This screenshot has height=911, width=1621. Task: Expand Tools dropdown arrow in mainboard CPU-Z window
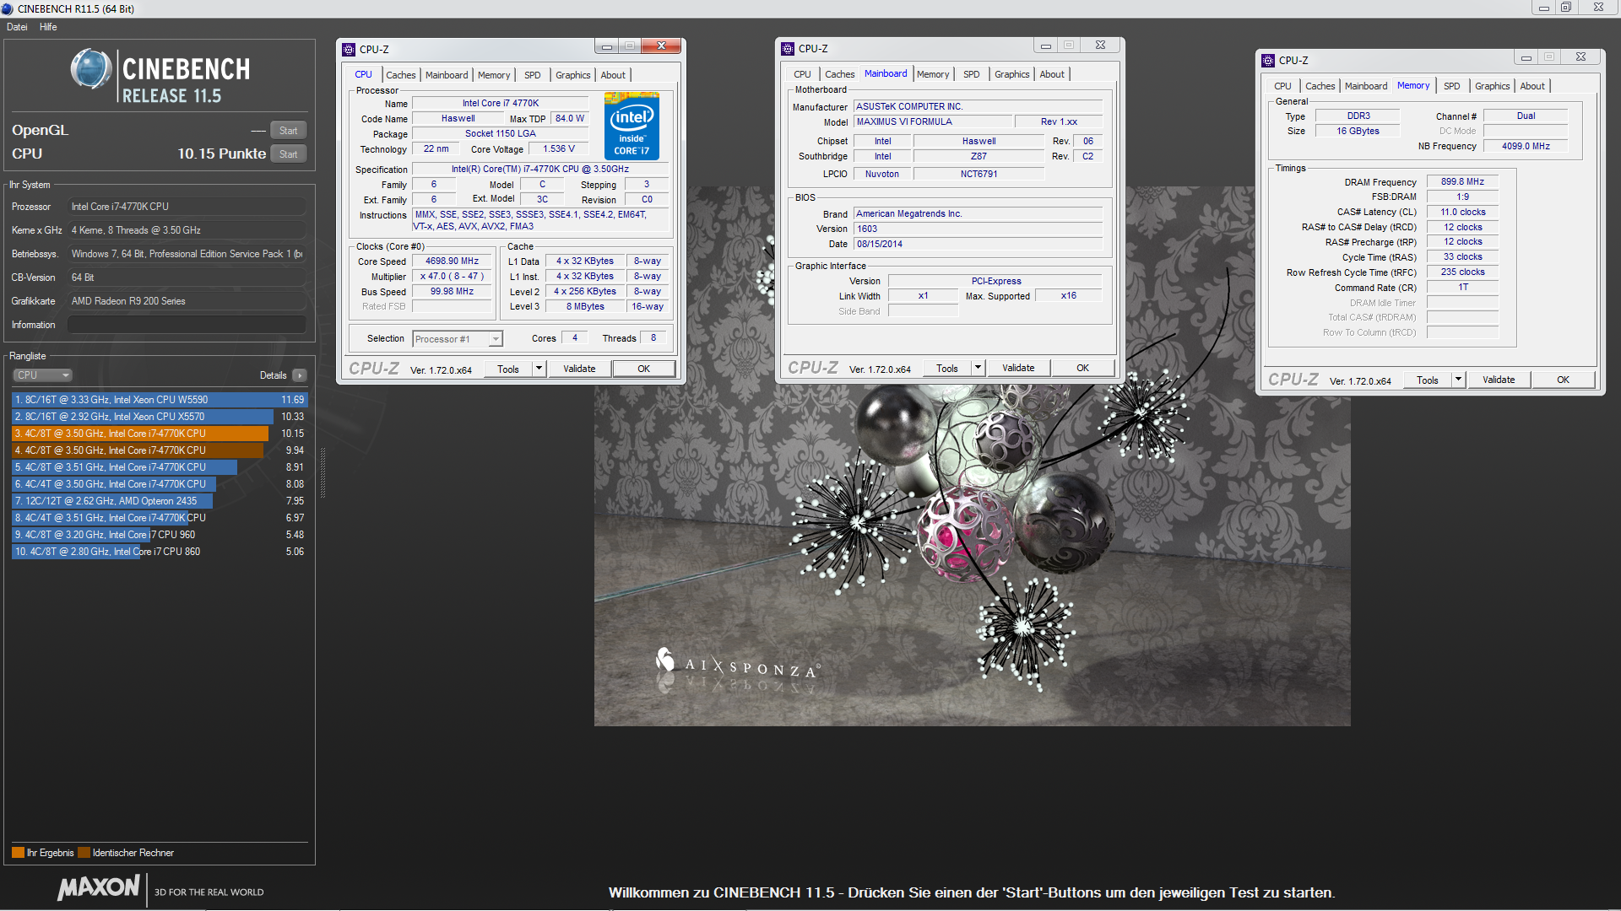(x=978, y=368)
